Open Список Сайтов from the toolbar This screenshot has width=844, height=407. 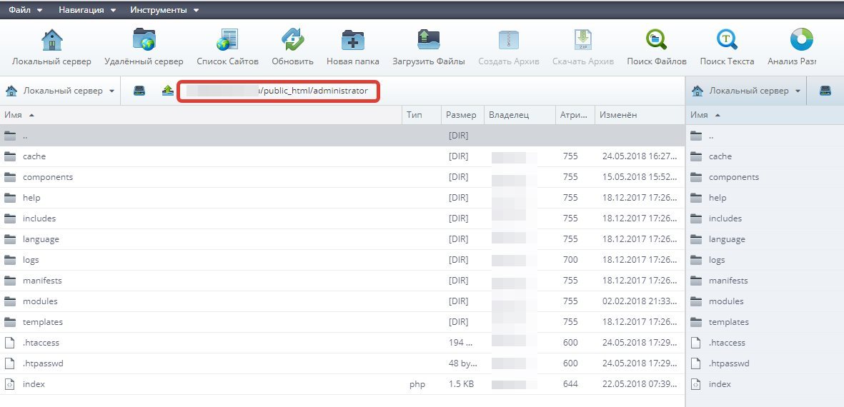point(227,40)
